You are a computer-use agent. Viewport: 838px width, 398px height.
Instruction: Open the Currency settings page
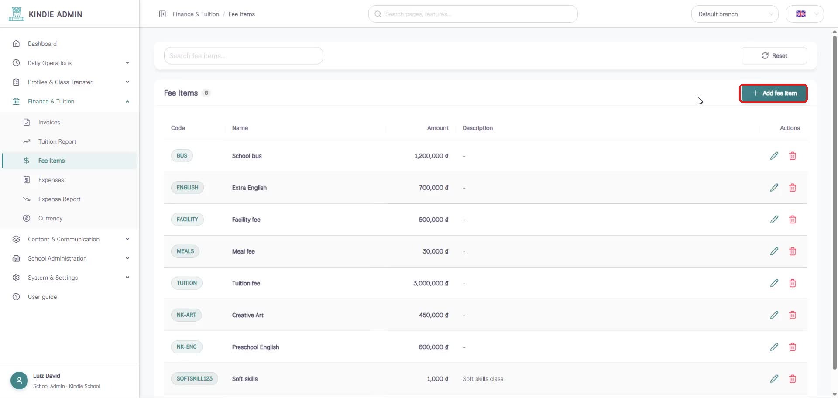pos(70,218)
